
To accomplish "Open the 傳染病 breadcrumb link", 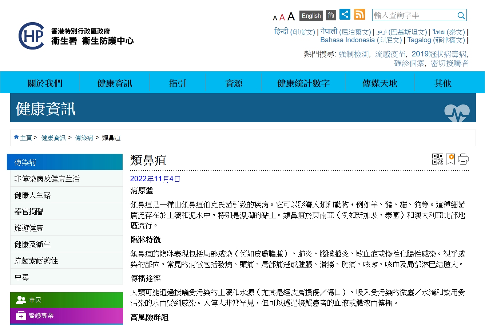I will click(84, 138).
